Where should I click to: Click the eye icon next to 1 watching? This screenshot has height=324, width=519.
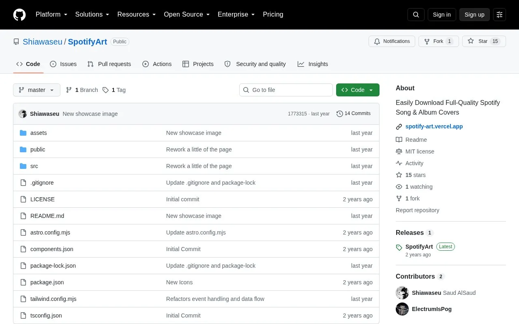[399, 187]
